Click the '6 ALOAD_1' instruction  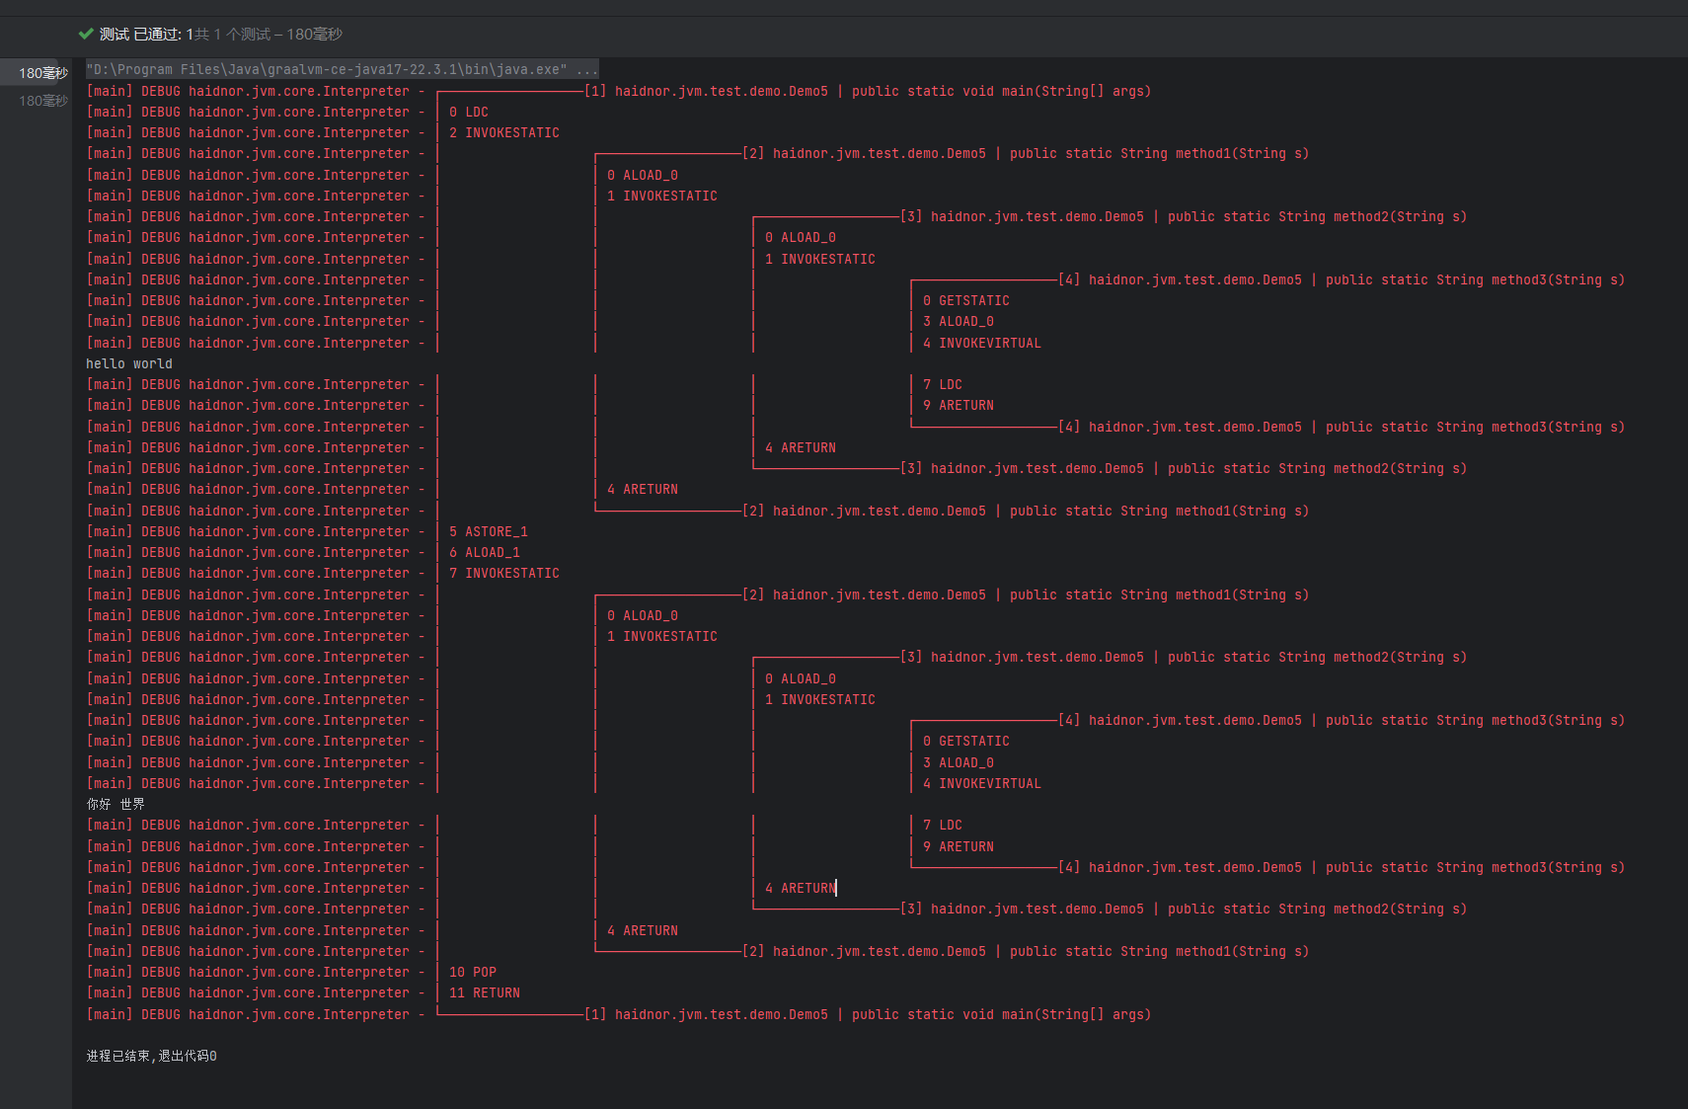point(485,552)
